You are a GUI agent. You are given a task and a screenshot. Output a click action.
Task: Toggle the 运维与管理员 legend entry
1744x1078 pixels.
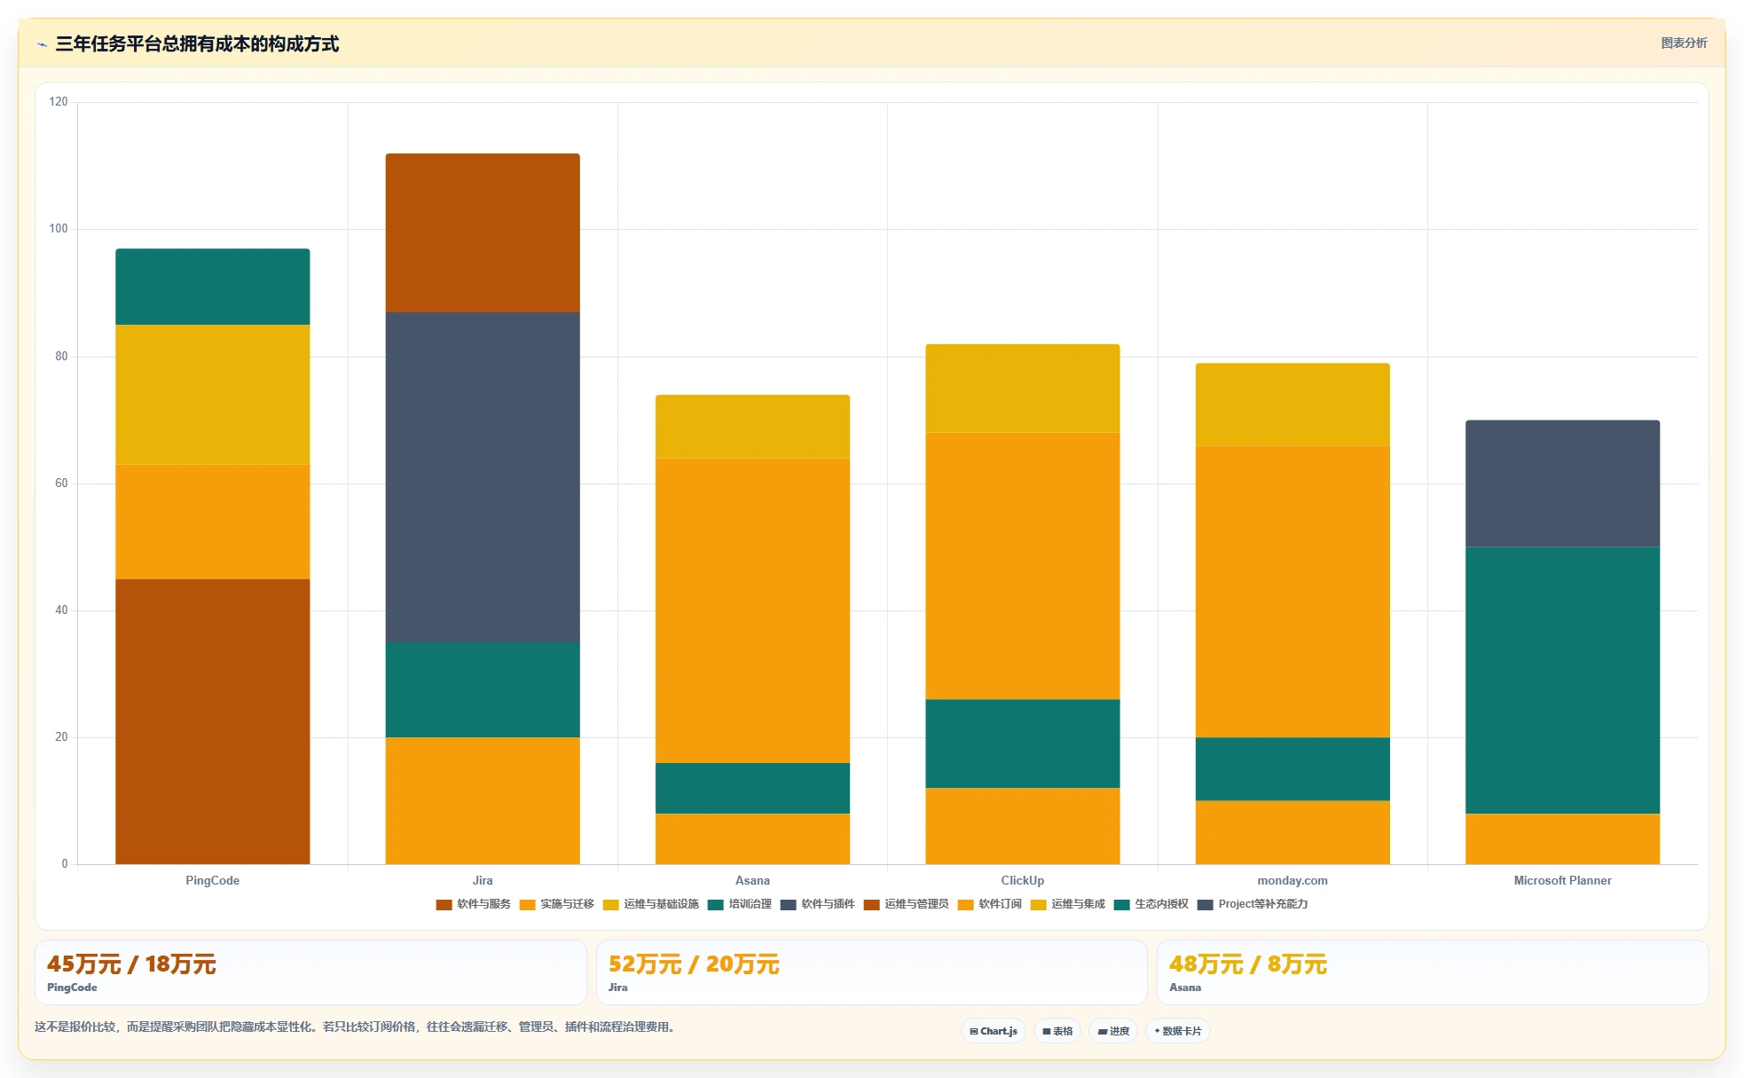[907, 904]
